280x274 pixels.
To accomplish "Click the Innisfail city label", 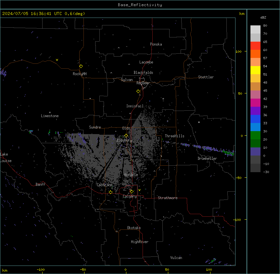I will [x=135, y=106].
